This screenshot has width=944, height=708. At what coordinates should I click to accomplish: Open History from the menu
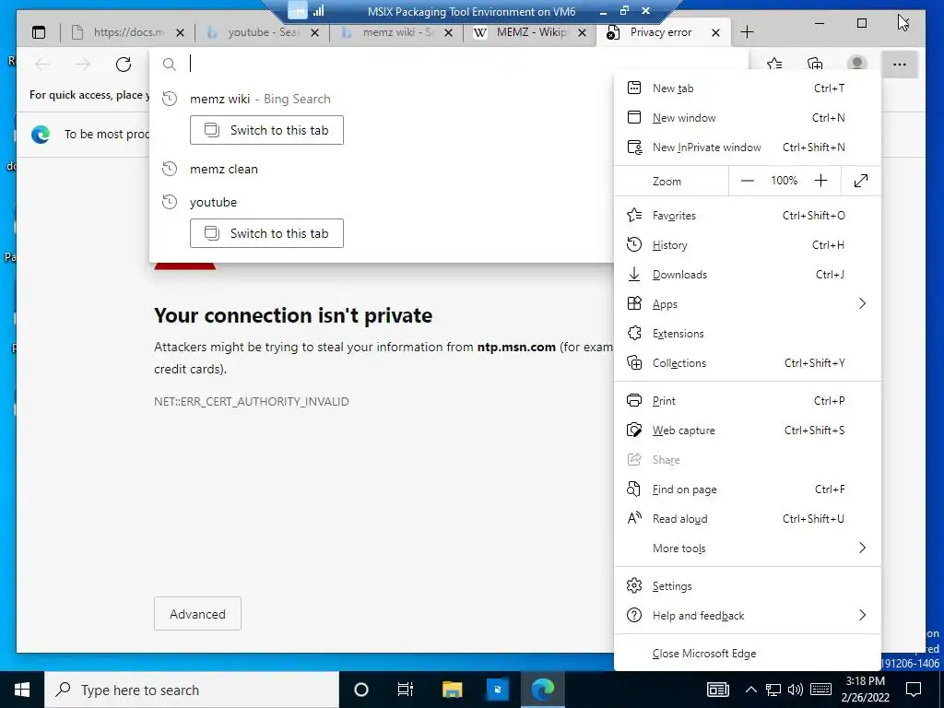pos(747,245)
